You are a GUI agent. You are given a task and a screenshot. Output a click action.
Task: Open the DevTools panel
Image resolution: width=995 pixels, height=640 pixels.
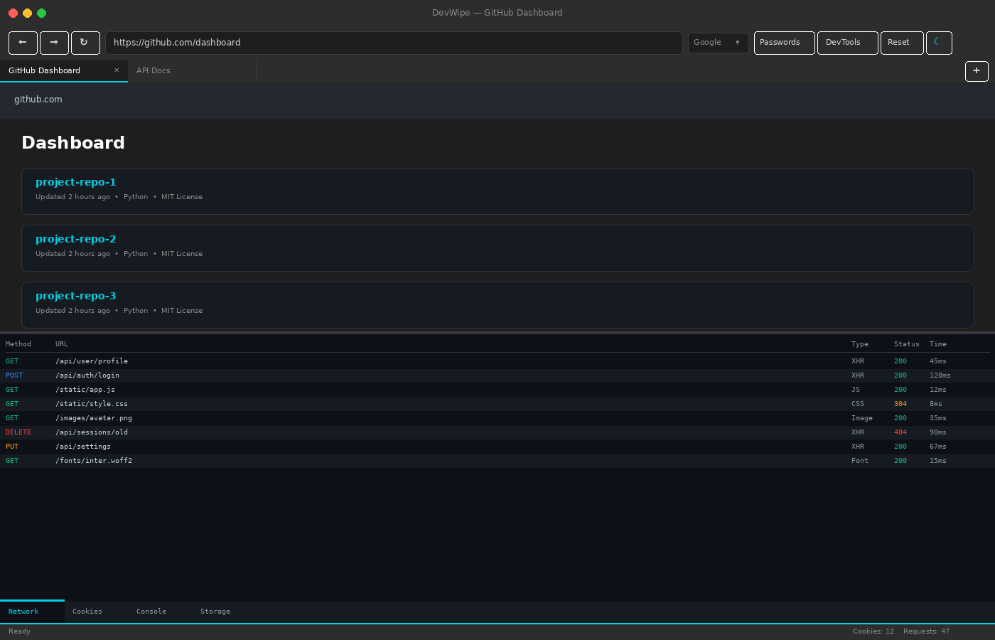[847, 43]
